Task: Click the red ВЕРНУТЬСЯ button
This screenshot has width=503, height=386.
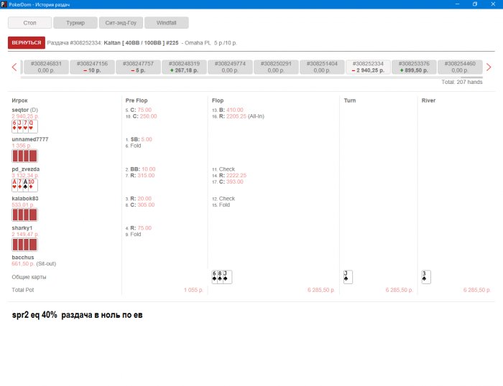Action: (27, 42)
